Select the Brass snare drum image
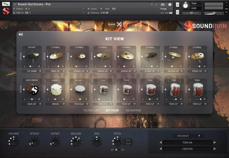This screenshot has height=158, width=229. tap(56, 89)
